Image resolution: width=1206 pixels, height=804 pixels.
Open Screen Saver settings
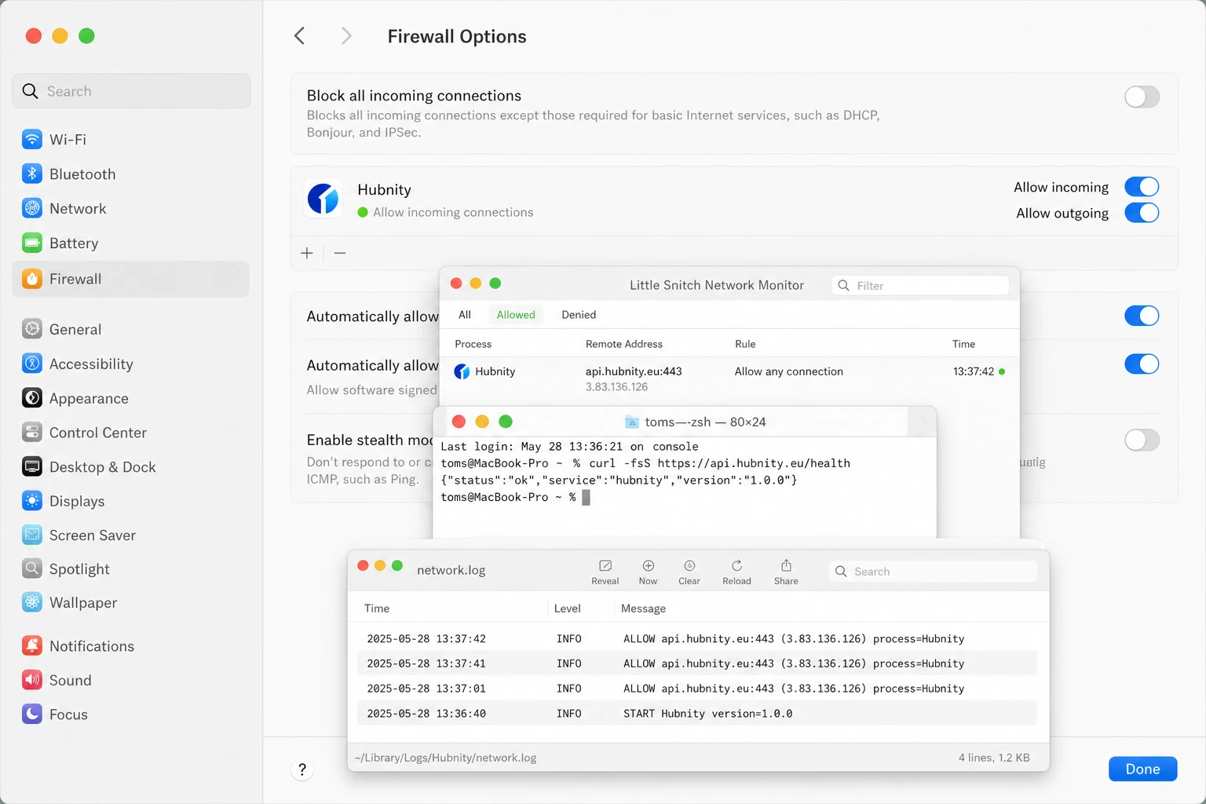pos(130,535)
